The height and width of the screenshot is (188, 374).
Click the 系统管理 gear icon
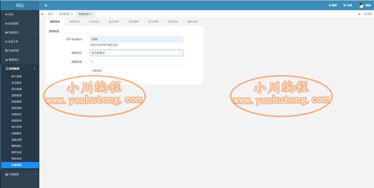tap(7, 24)
